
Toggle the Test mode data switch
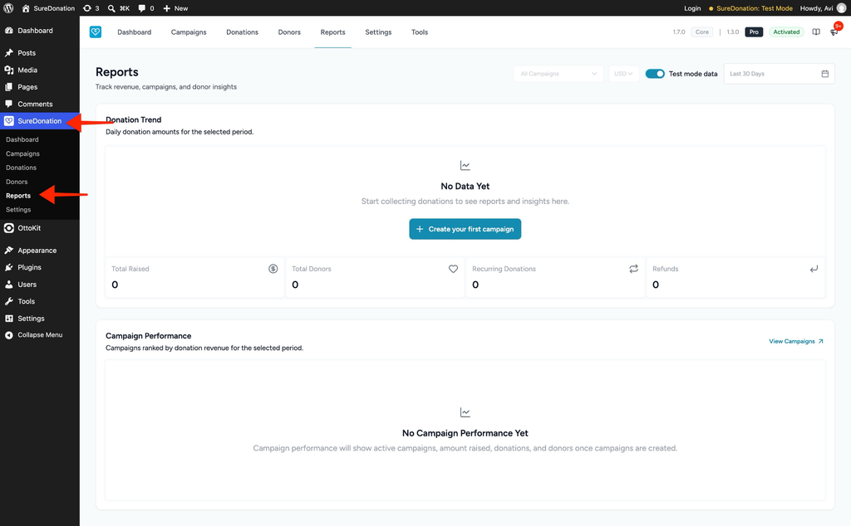tap(655, 74)
